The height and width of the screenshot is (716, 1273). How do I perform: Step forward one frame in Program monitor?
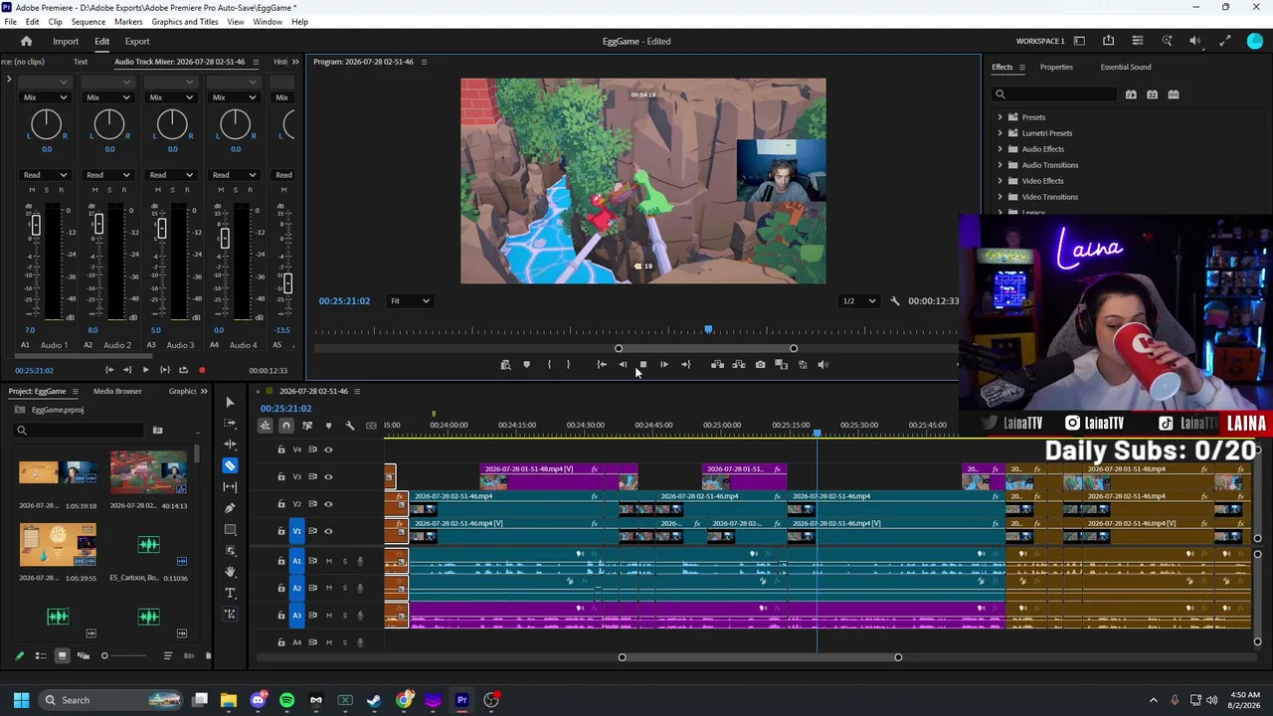click(663, 365)
